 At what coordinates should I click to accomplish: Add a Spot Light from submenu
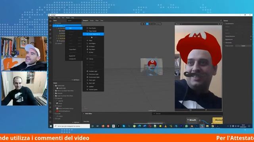pos(93,83)
